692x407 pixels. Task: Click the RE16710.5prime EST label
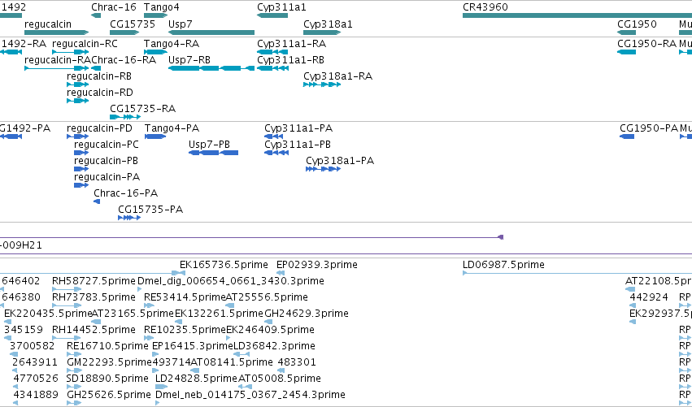107,346
